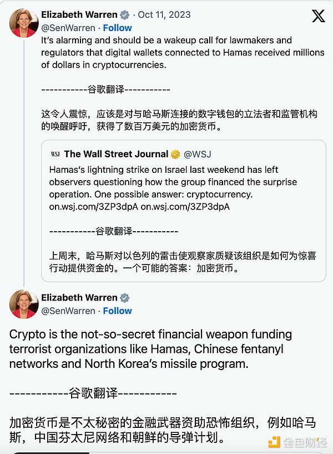Click the X logo in the top corner
Viewport: 333px width, 454px height.
[318, 16]
